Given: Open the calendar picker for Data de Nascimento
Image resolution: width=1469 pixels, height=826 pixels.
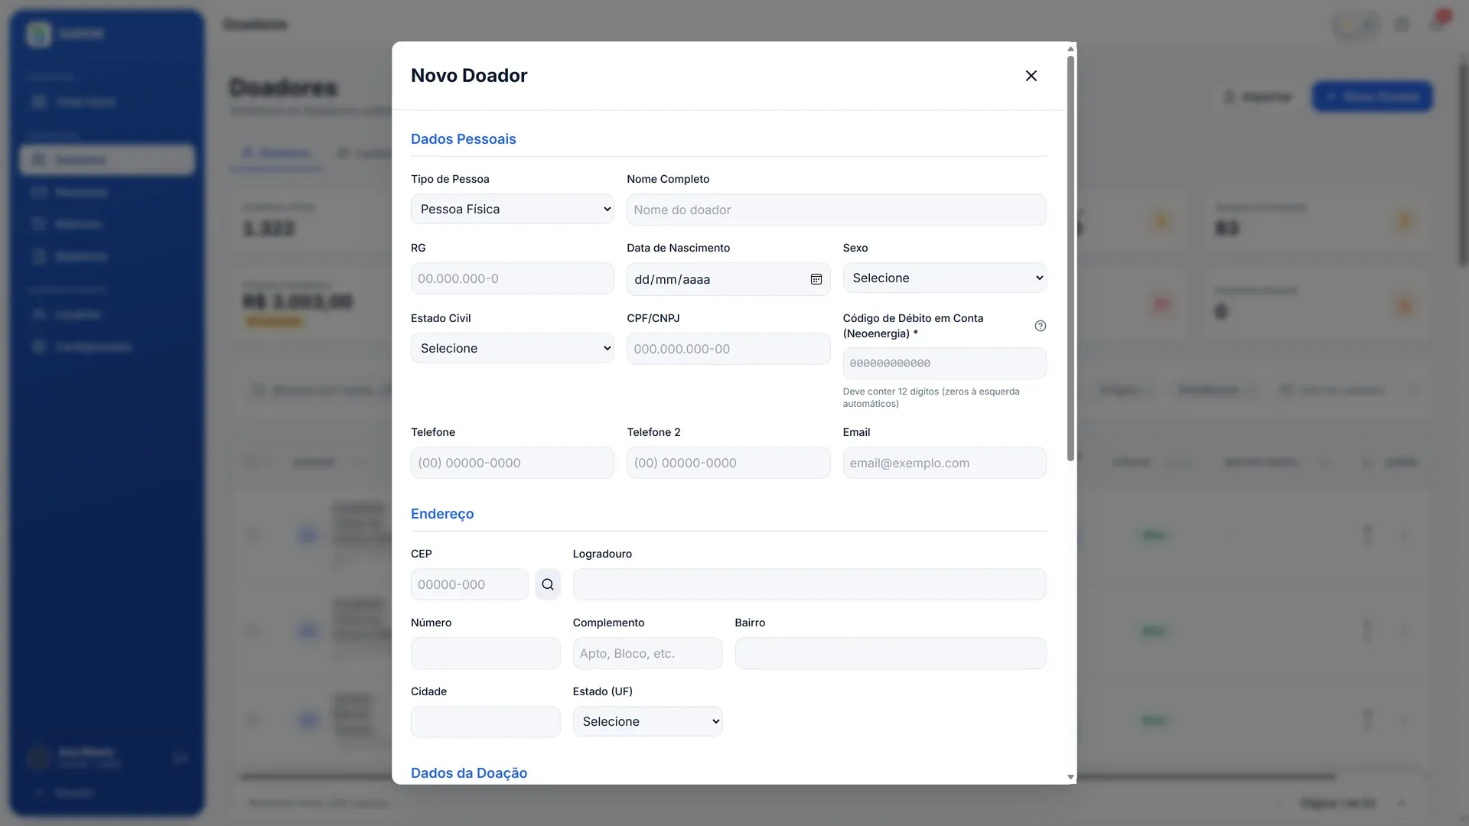Looking at the screenshot, I should coord(816,279).
